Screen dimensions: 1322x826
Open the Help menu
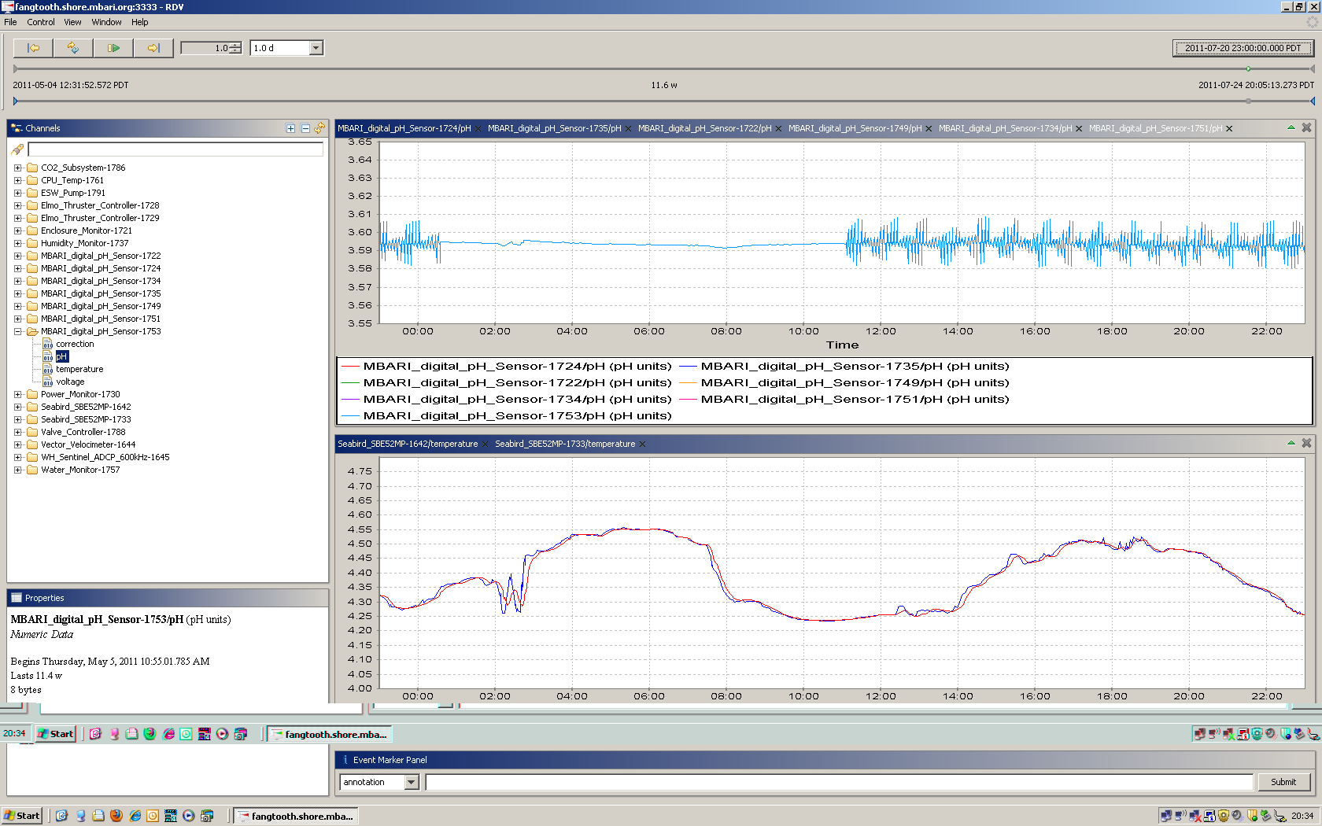click(139, 22)
